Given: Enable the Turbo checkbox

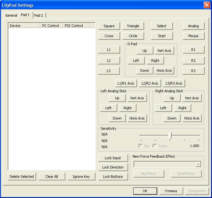Looking at the screenshot, I should (155, 146).
